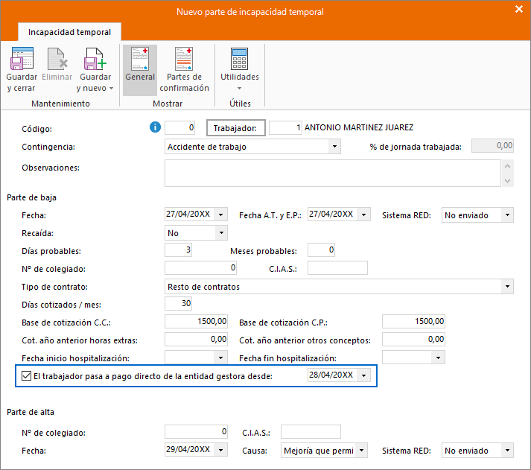Click the Meses probables field
The image size is (531, 470).
[322, 250]
